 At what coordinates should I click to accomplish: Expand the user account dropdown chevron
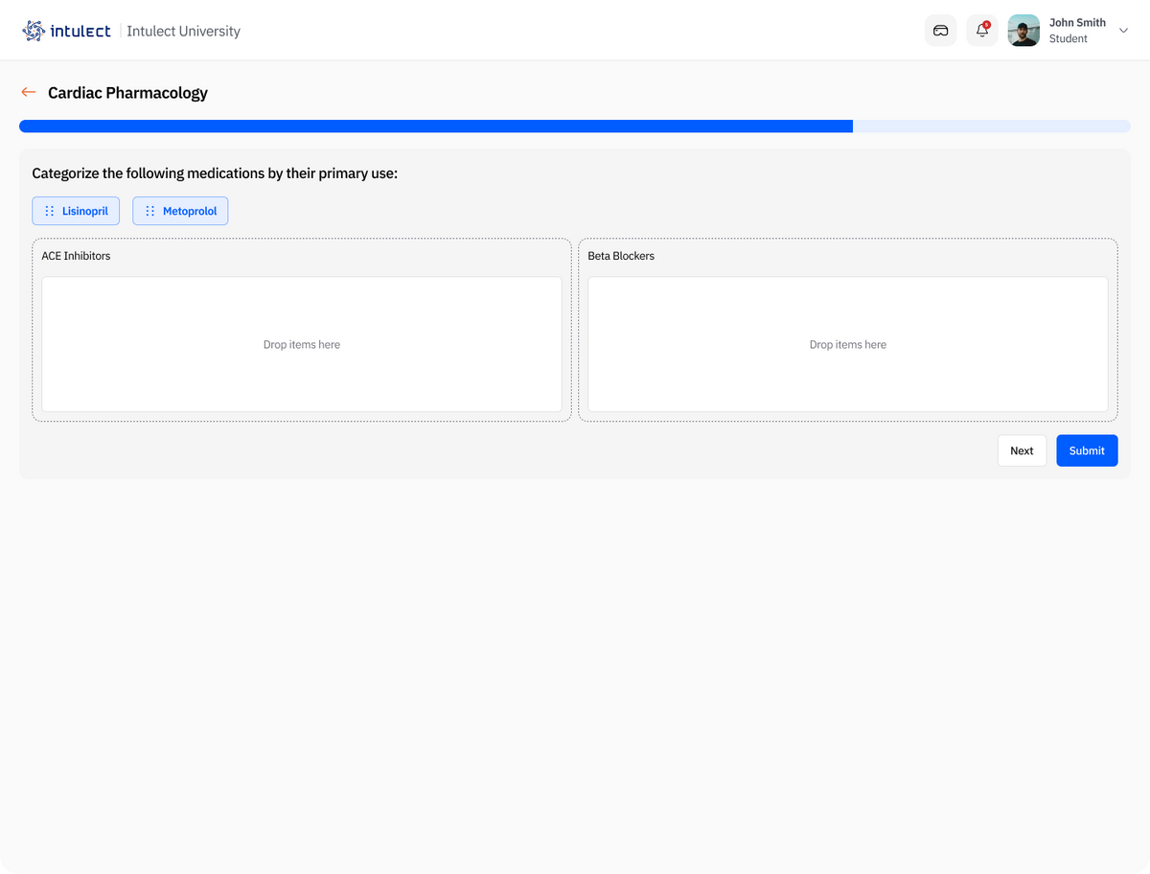1124,31
